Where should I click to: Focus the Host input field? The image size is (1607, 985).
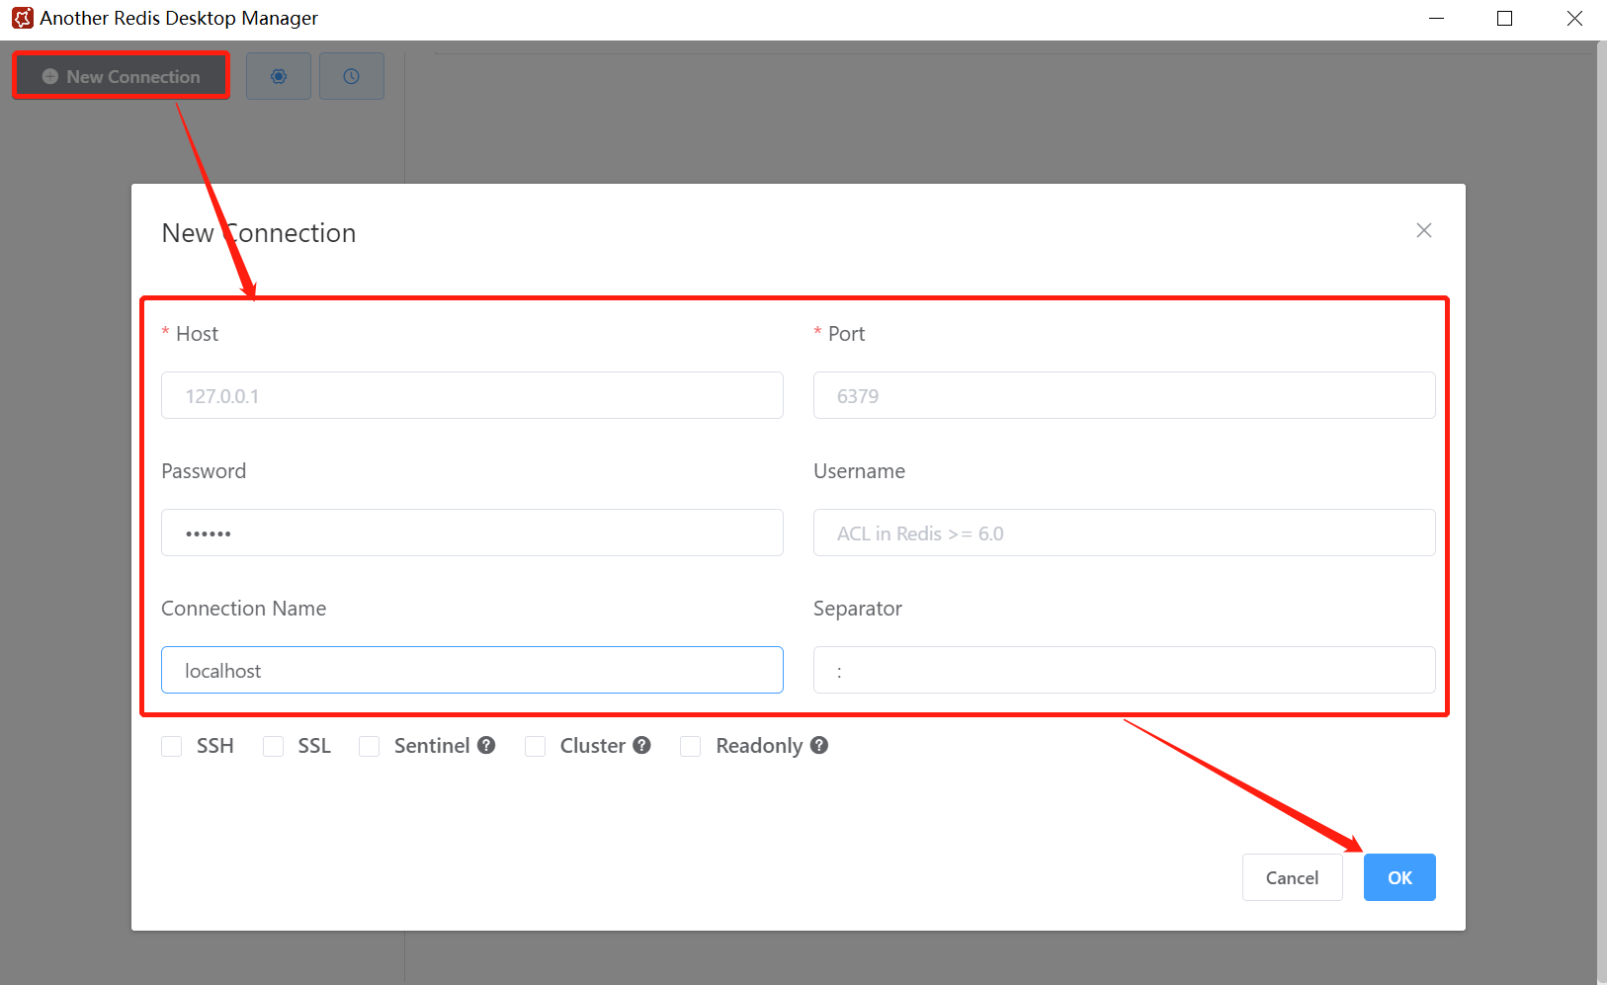point(472,395)
